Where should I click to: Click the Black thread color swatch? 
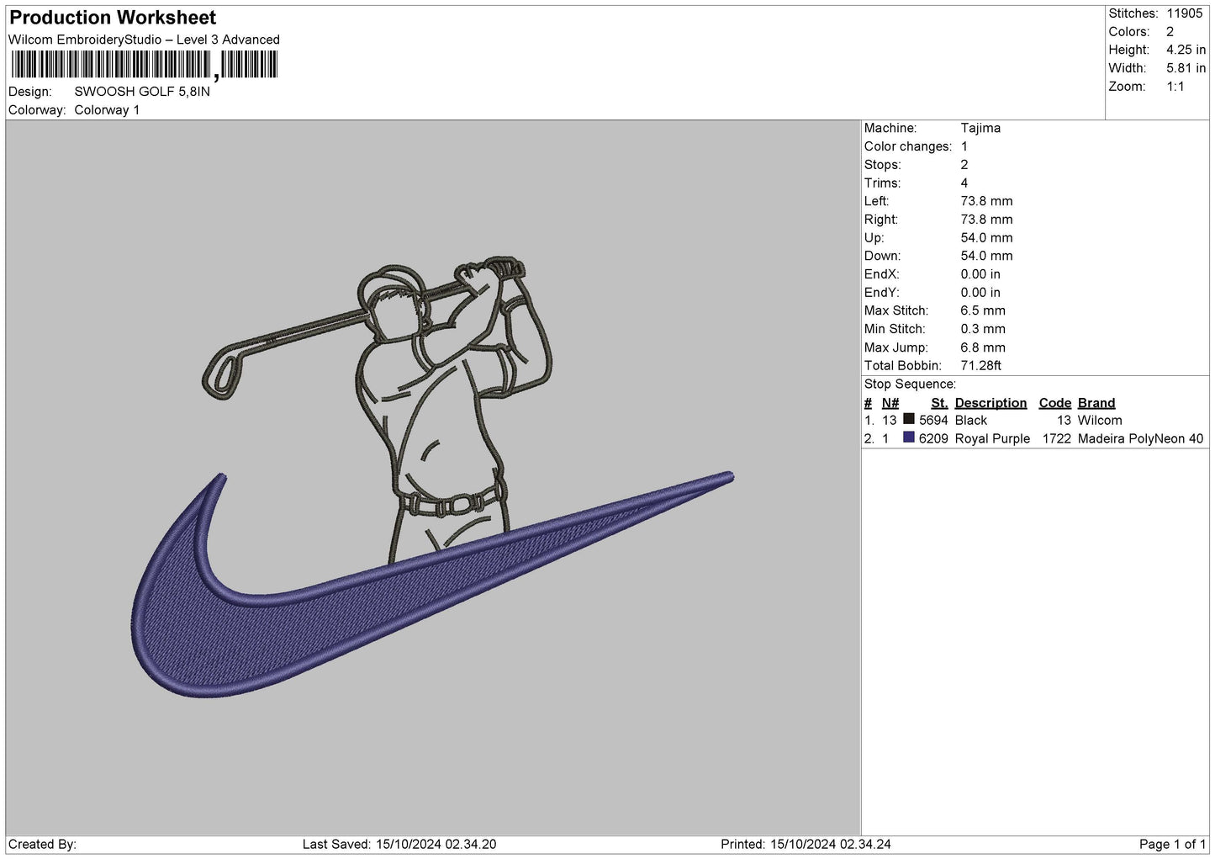tap(908, 419)
